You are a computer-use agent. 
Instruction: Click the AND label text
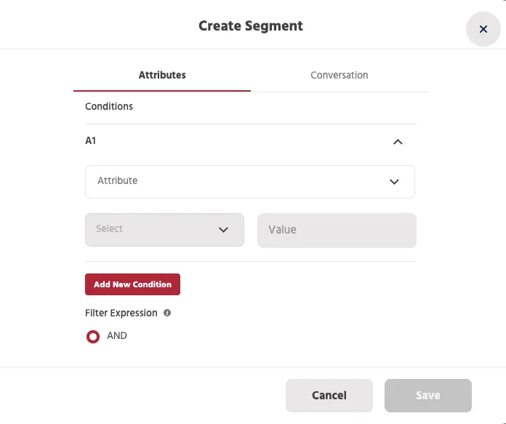[x=117, y=335]
